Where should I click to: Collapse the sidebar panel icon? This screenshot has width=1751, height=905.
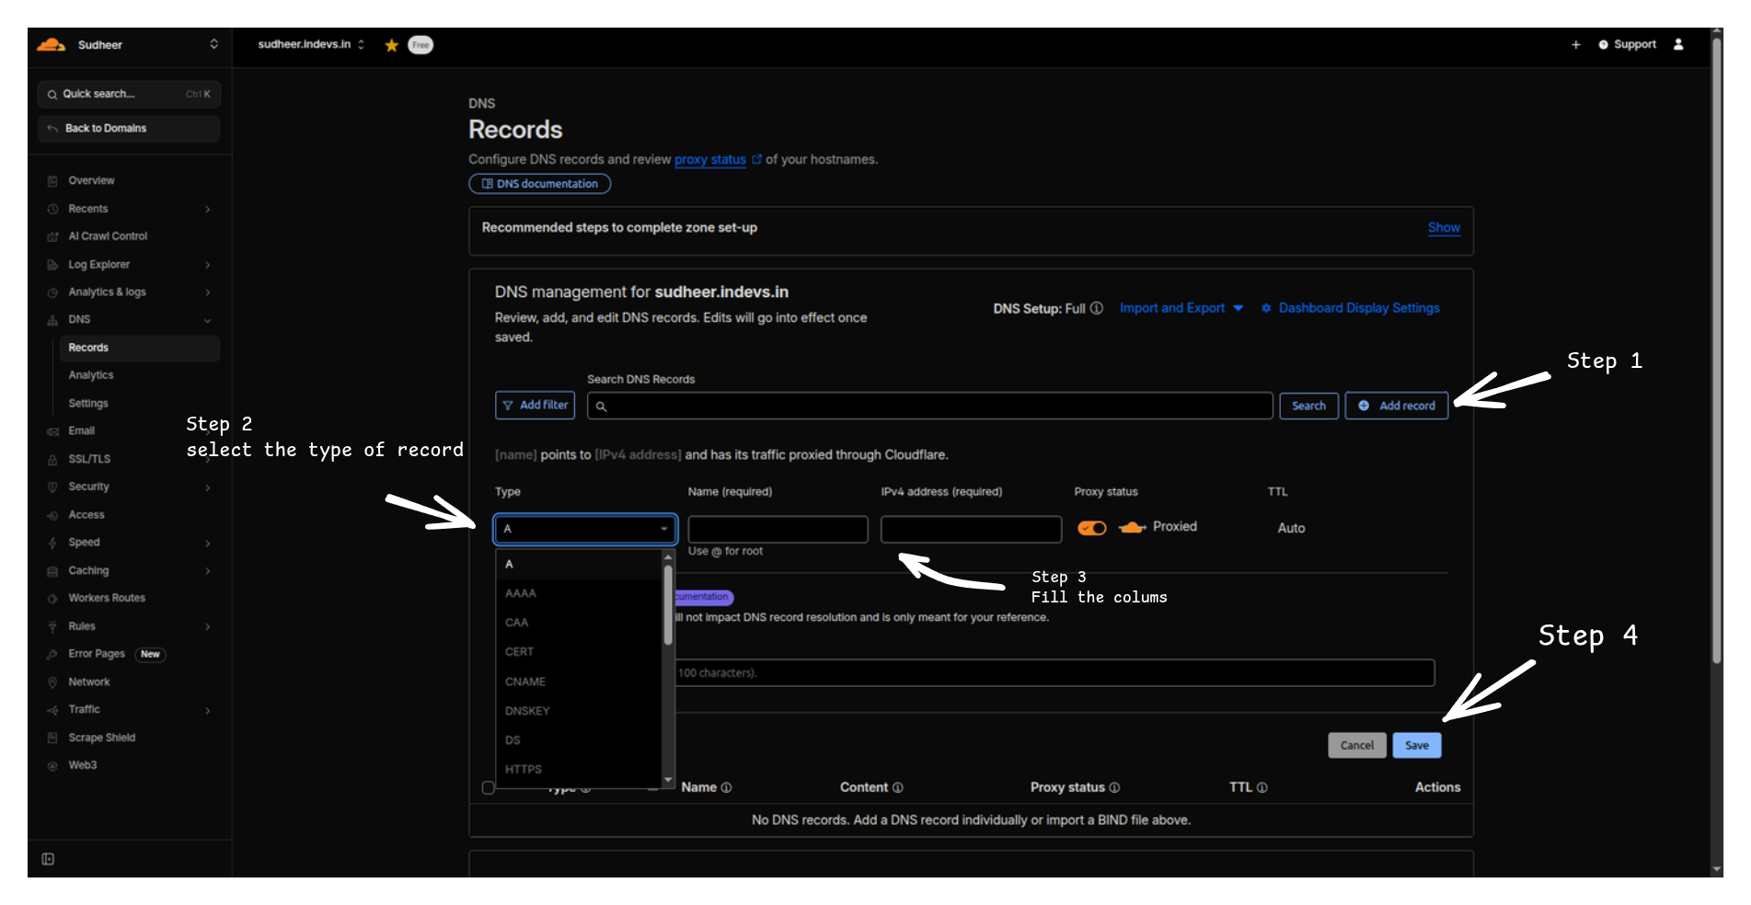click(48, 859)
